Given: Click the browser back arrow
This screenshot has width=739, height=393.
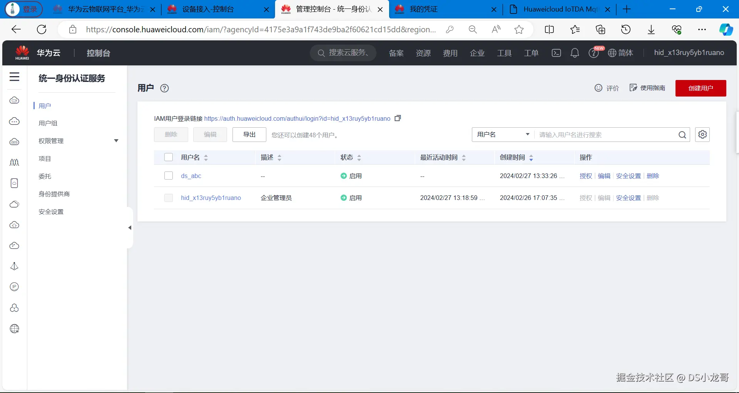Looking at the screenshot, I should click(16, 30).
